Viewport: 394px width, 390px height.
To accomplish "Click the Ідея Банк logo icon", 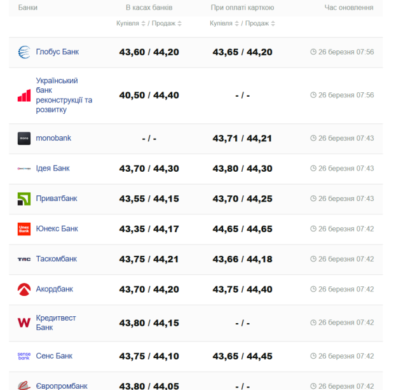I will [x=24, y=169].
